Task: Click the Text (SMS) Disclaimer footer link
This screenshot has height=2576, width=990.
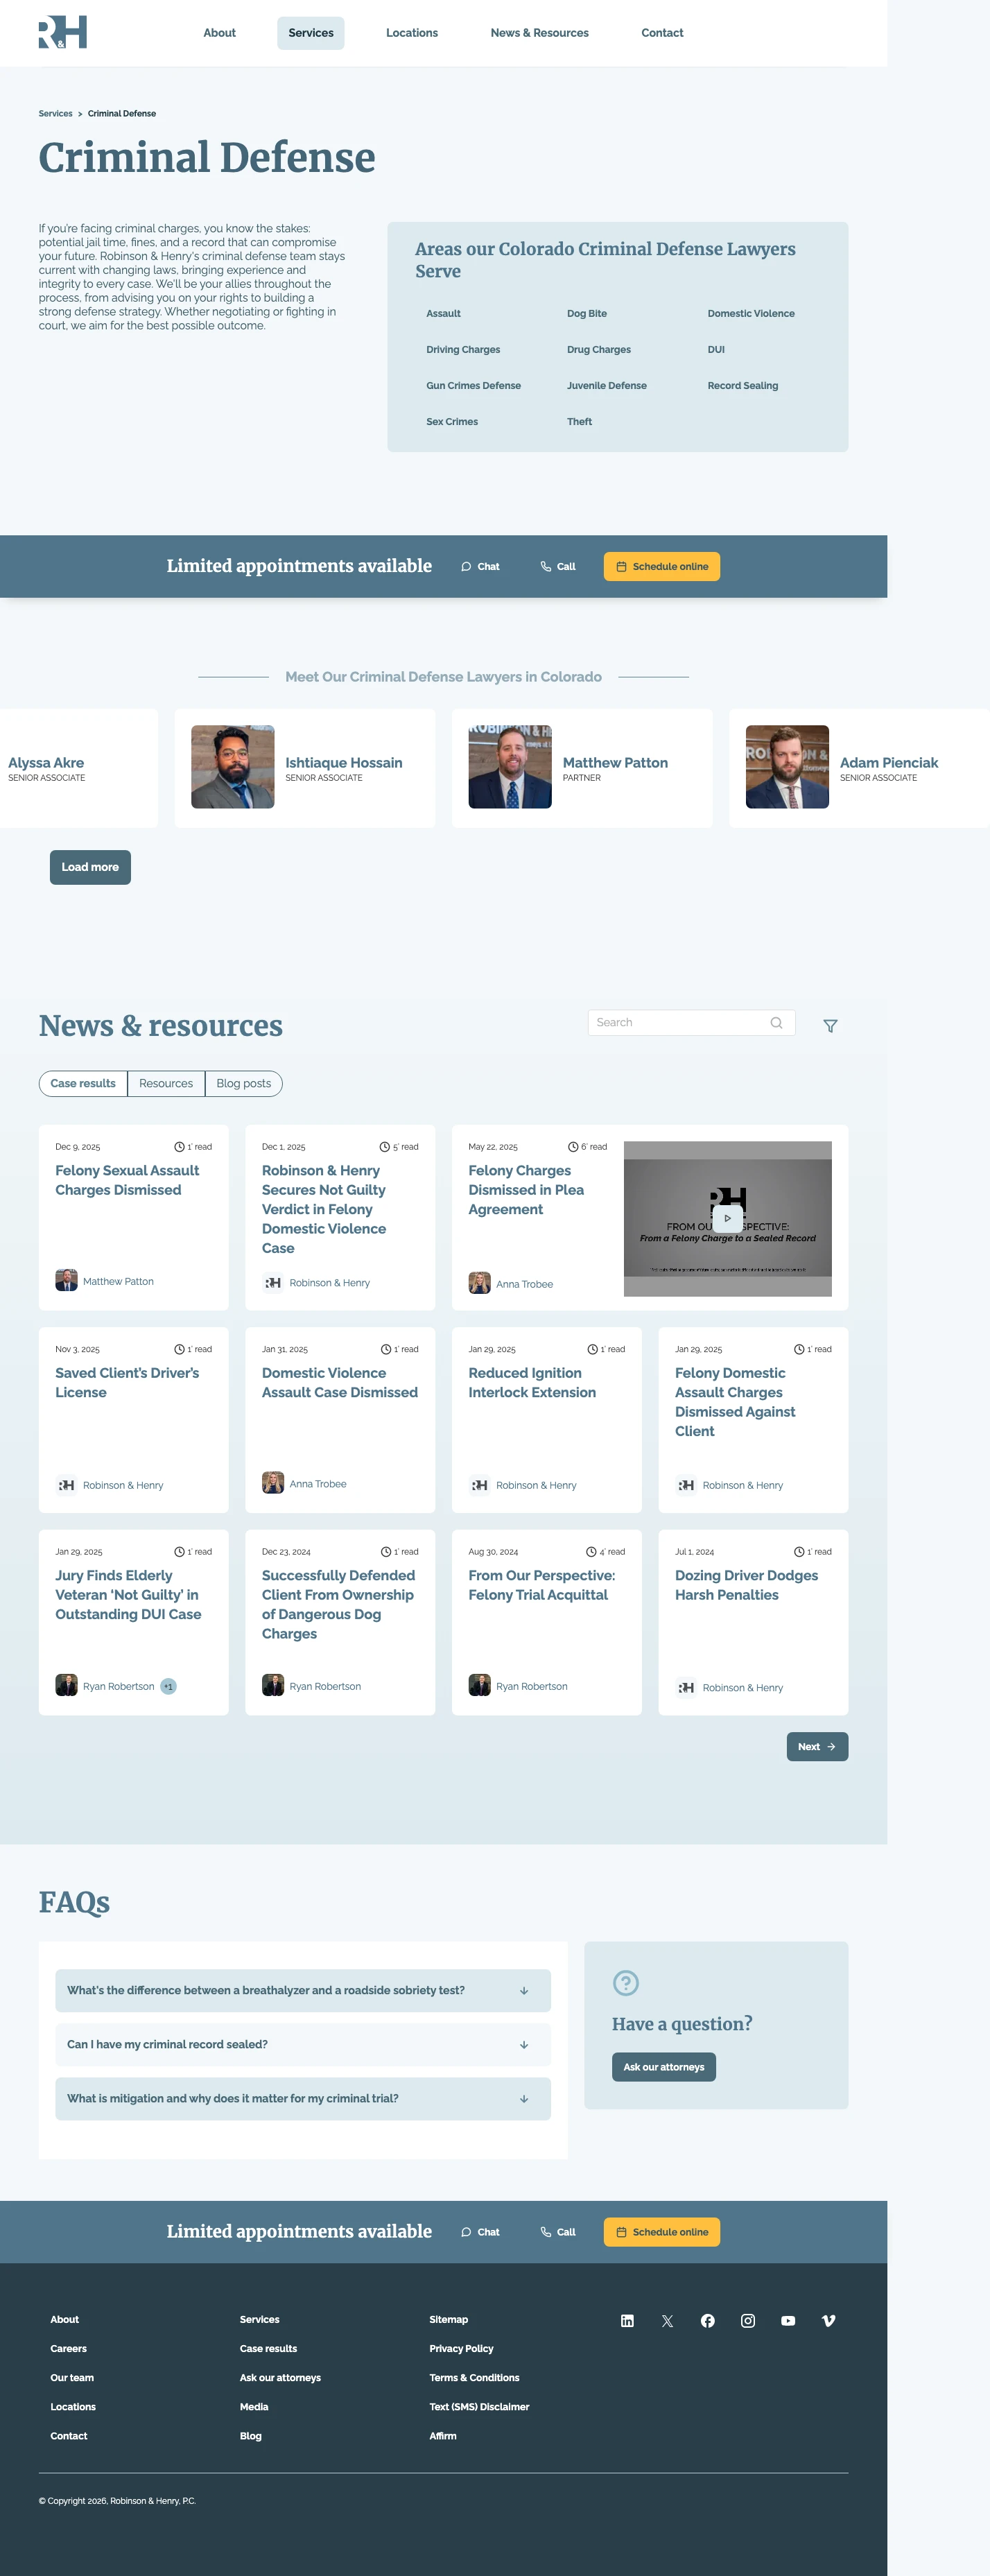Action: 479,2407
